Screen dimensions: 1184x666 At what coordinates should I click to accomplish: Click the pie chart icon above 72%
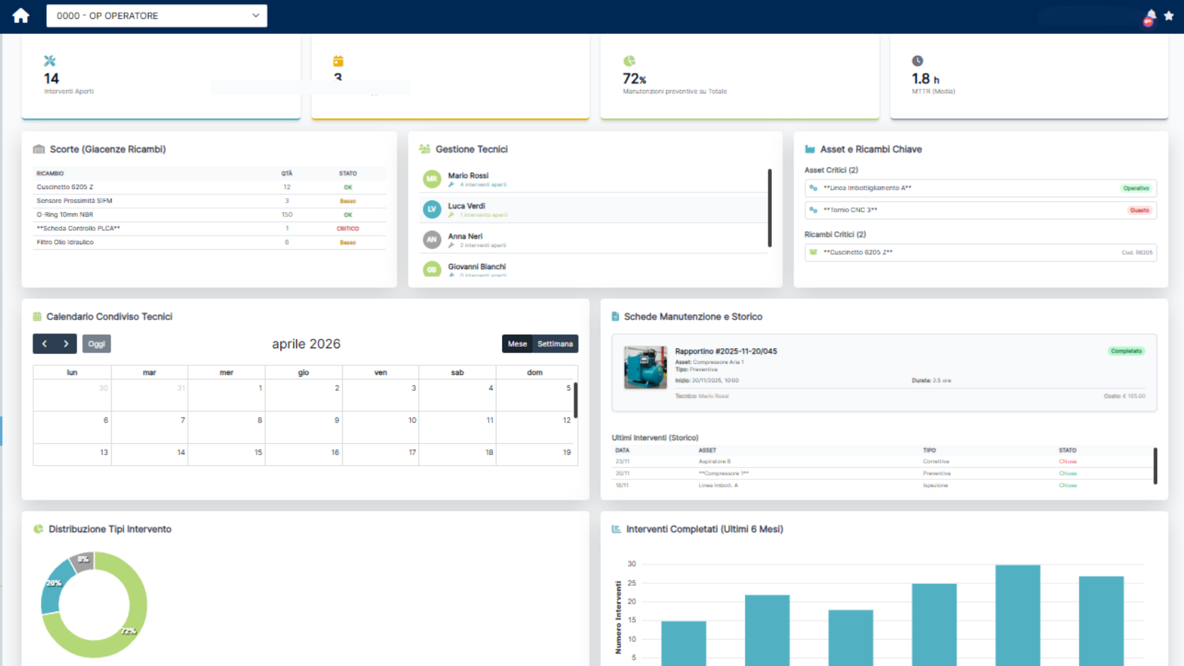pos(629,61)
